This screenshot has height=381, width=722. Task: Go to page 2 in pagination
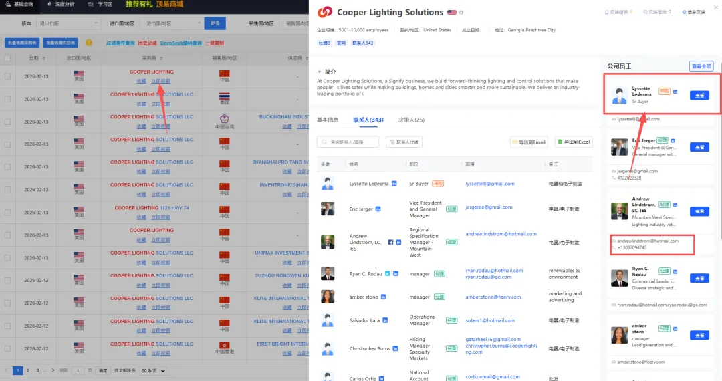coord(27,370)
